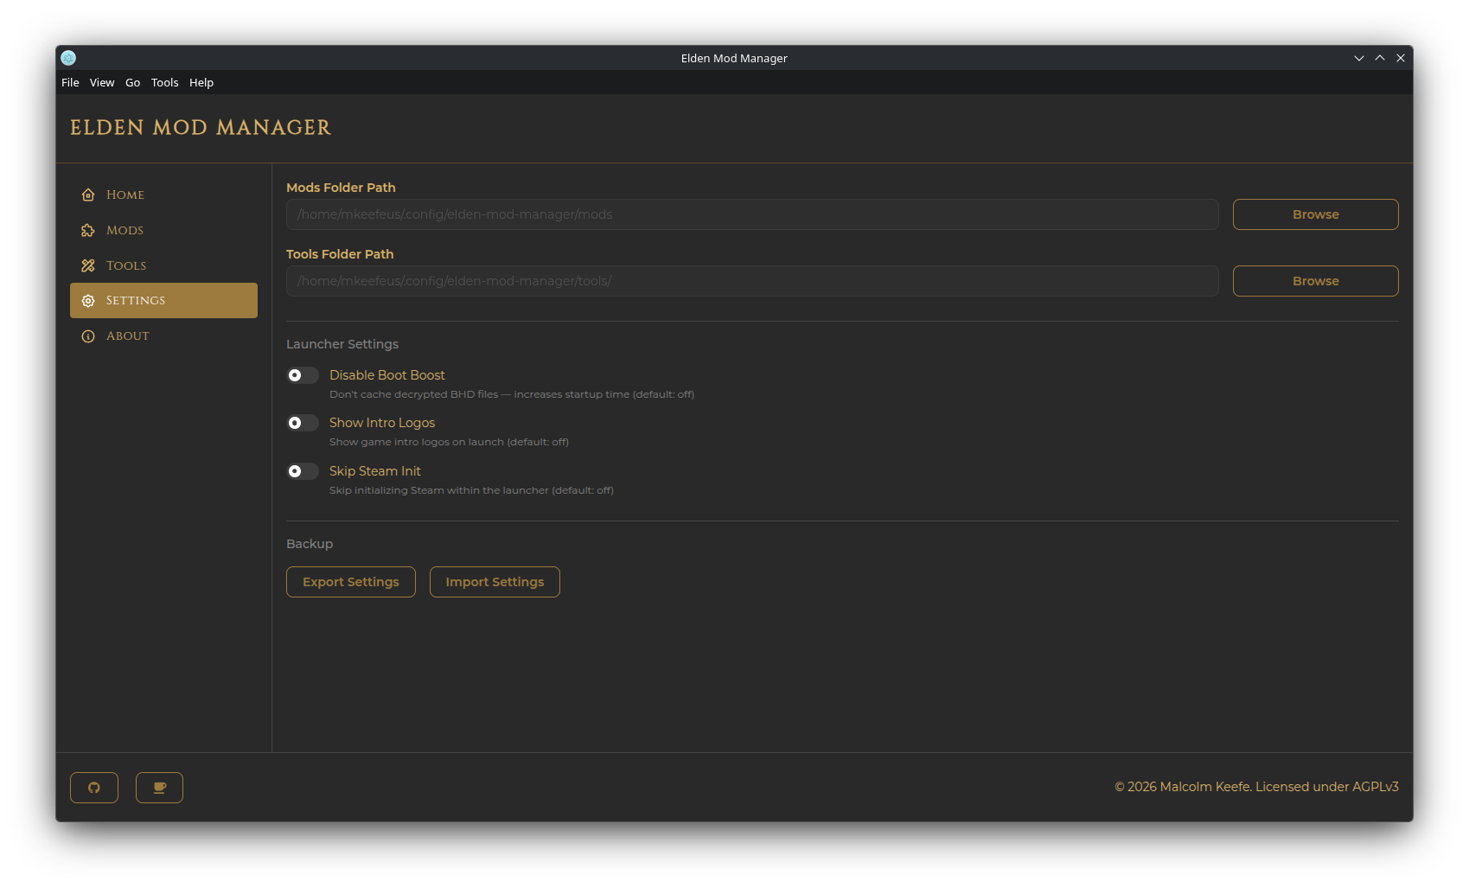Click the Home house icon in sidebar
The image size is (1469, 888).
[x=88, y=195]
